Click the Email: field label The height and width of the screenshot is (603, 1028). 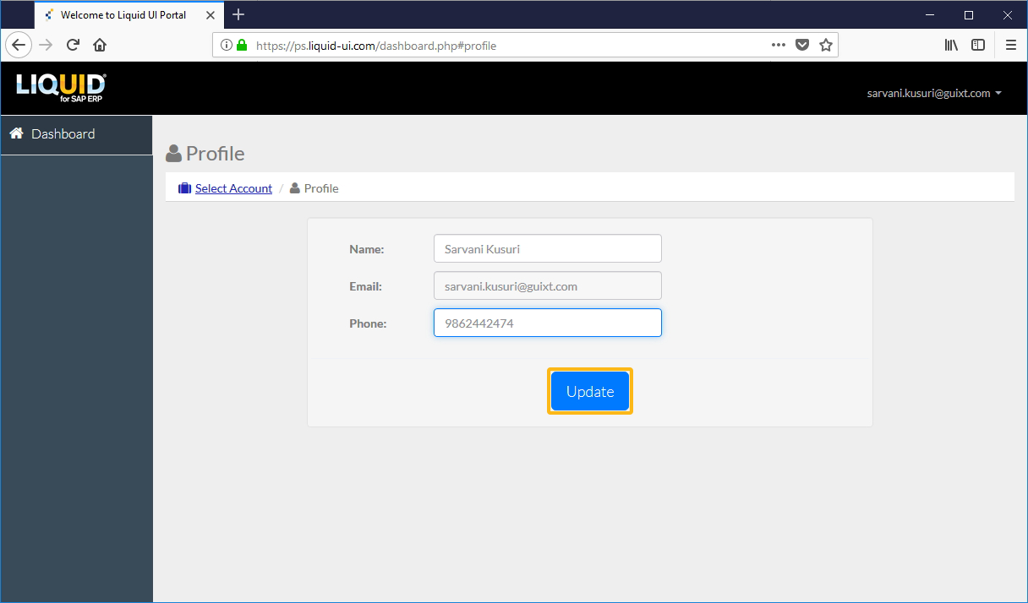tap(366, 286)
